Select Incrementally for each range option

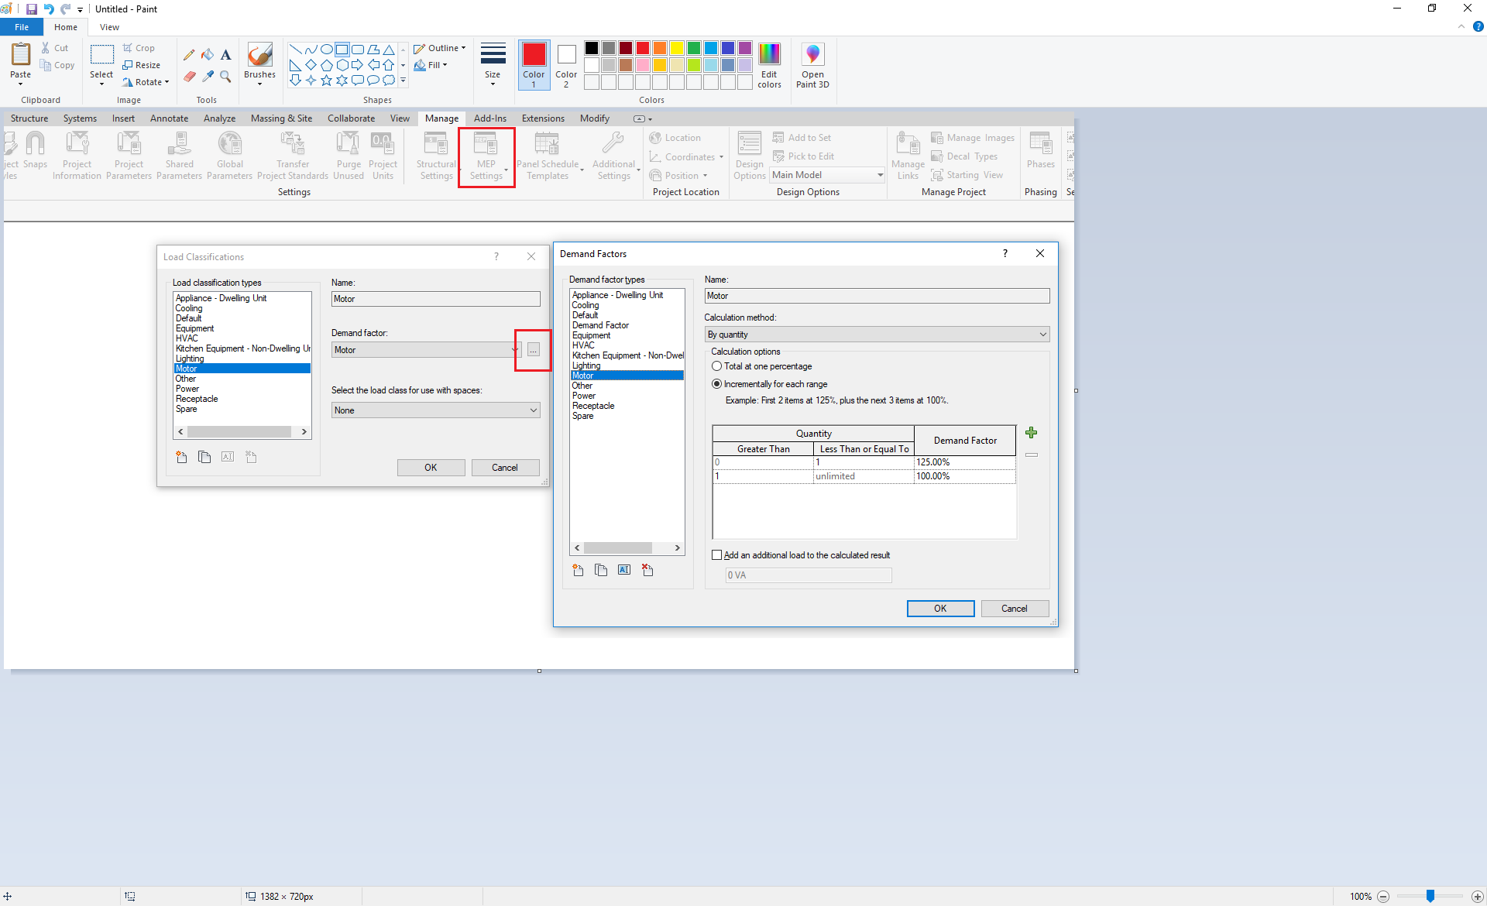pyautogui.click(x=716, y=383)
